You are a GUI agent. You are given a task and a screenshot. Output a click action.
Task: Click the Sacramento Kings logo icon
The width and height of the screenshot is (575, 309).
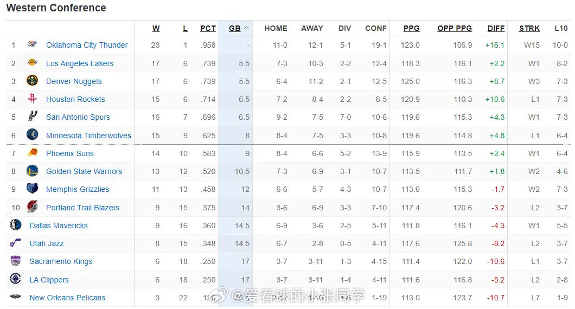(15, 261)
